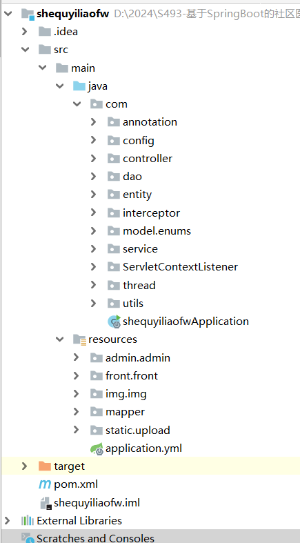
Task: Collapse the com package
Action: [77, 104]
